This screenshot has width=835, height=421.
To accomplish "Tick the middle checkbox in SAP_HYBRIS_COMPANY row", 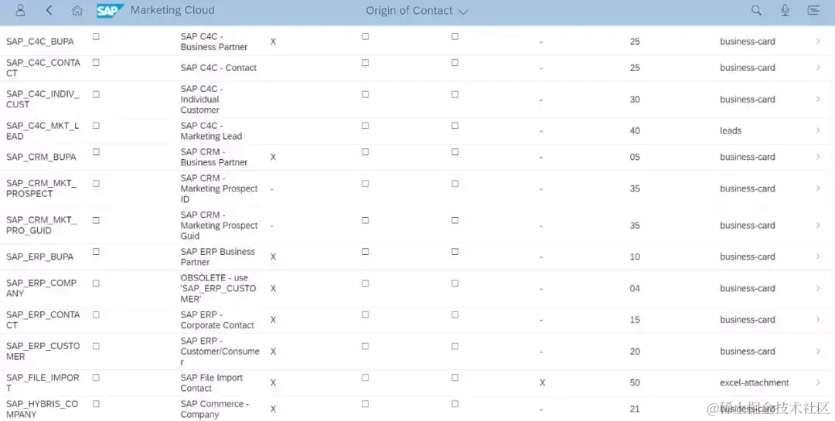I will pos(365,404).
